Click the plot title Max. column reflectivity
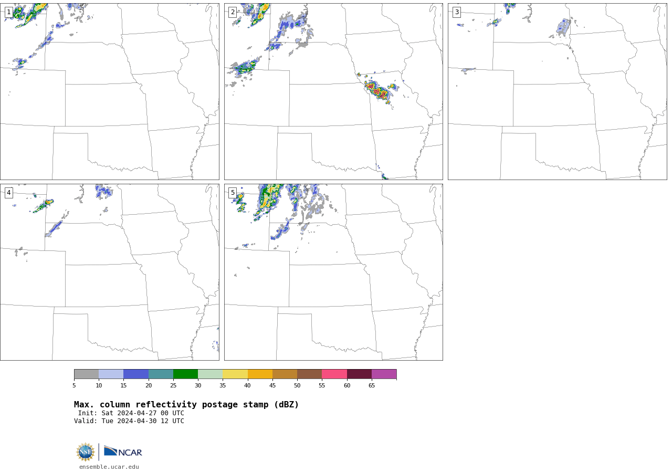The width and height of the screenshot is (672, 473). tap(186, 405)
